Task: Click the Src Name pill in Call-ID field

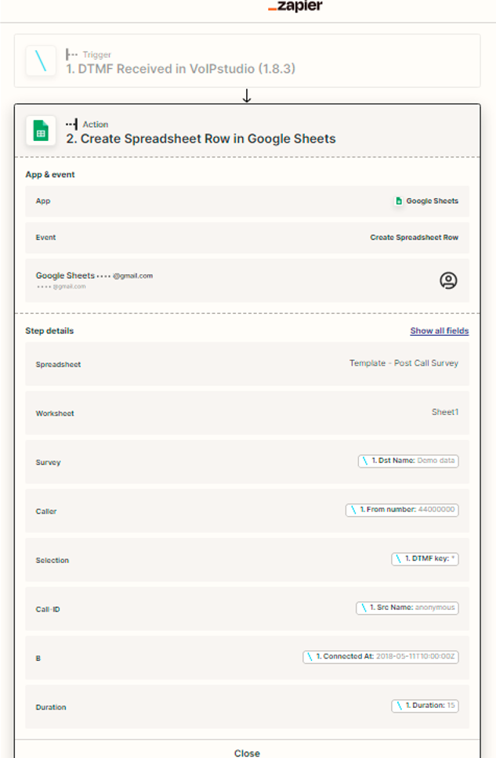Action: tap(407, 608)
